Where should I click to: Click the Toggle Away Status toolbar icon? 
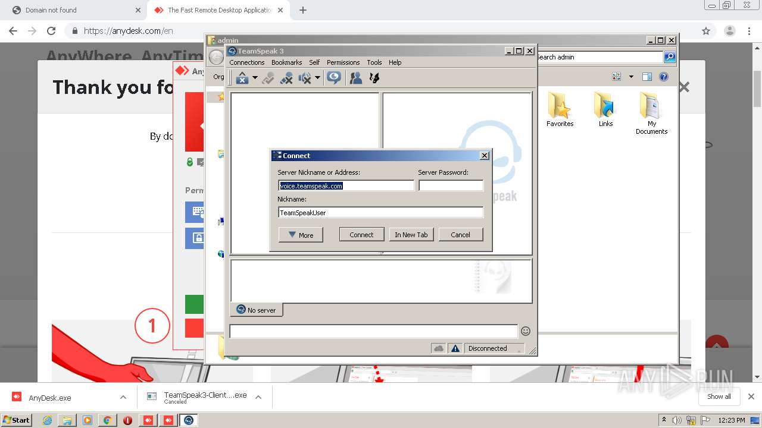click(x=286, y=78)
